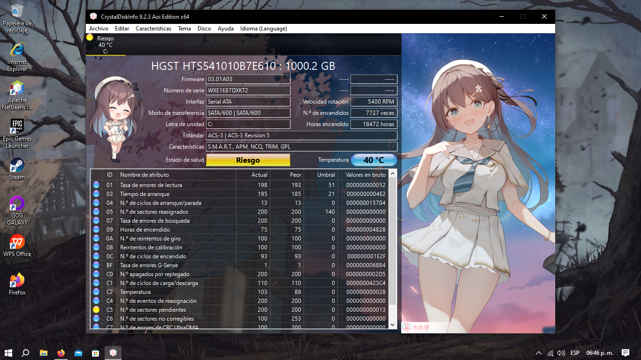Click the 40 °C temperature button
641x360 pixels.
pyautogui.click(x=374, y=160)
